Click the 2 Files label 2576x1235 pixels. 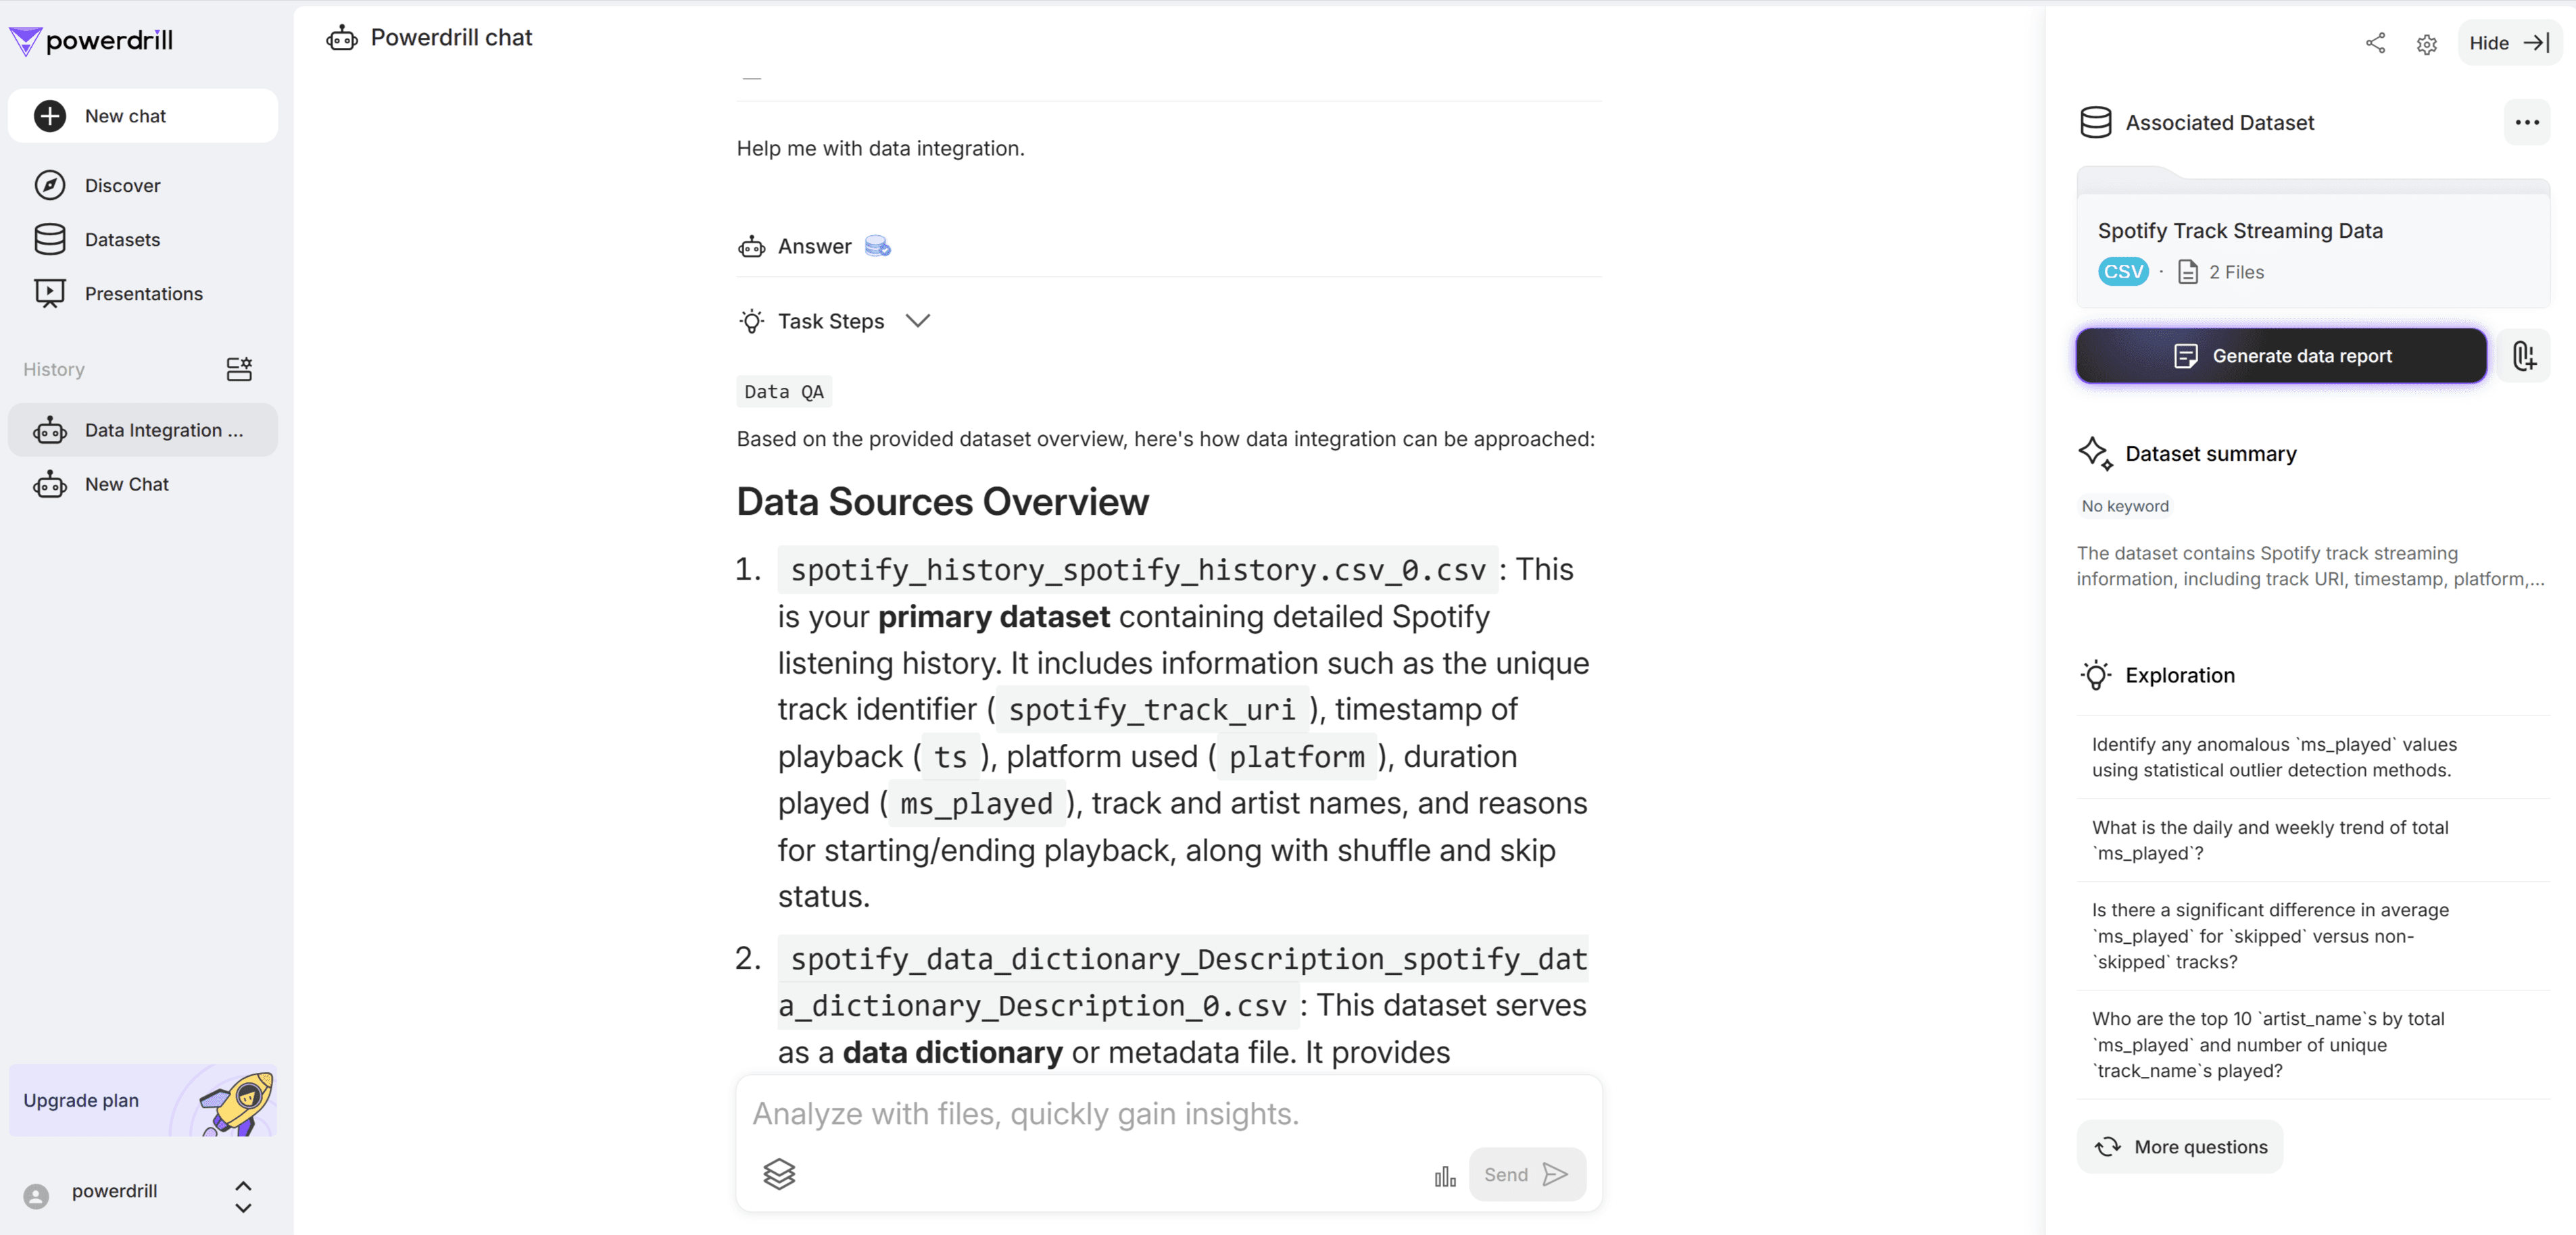click(2236, 272)
